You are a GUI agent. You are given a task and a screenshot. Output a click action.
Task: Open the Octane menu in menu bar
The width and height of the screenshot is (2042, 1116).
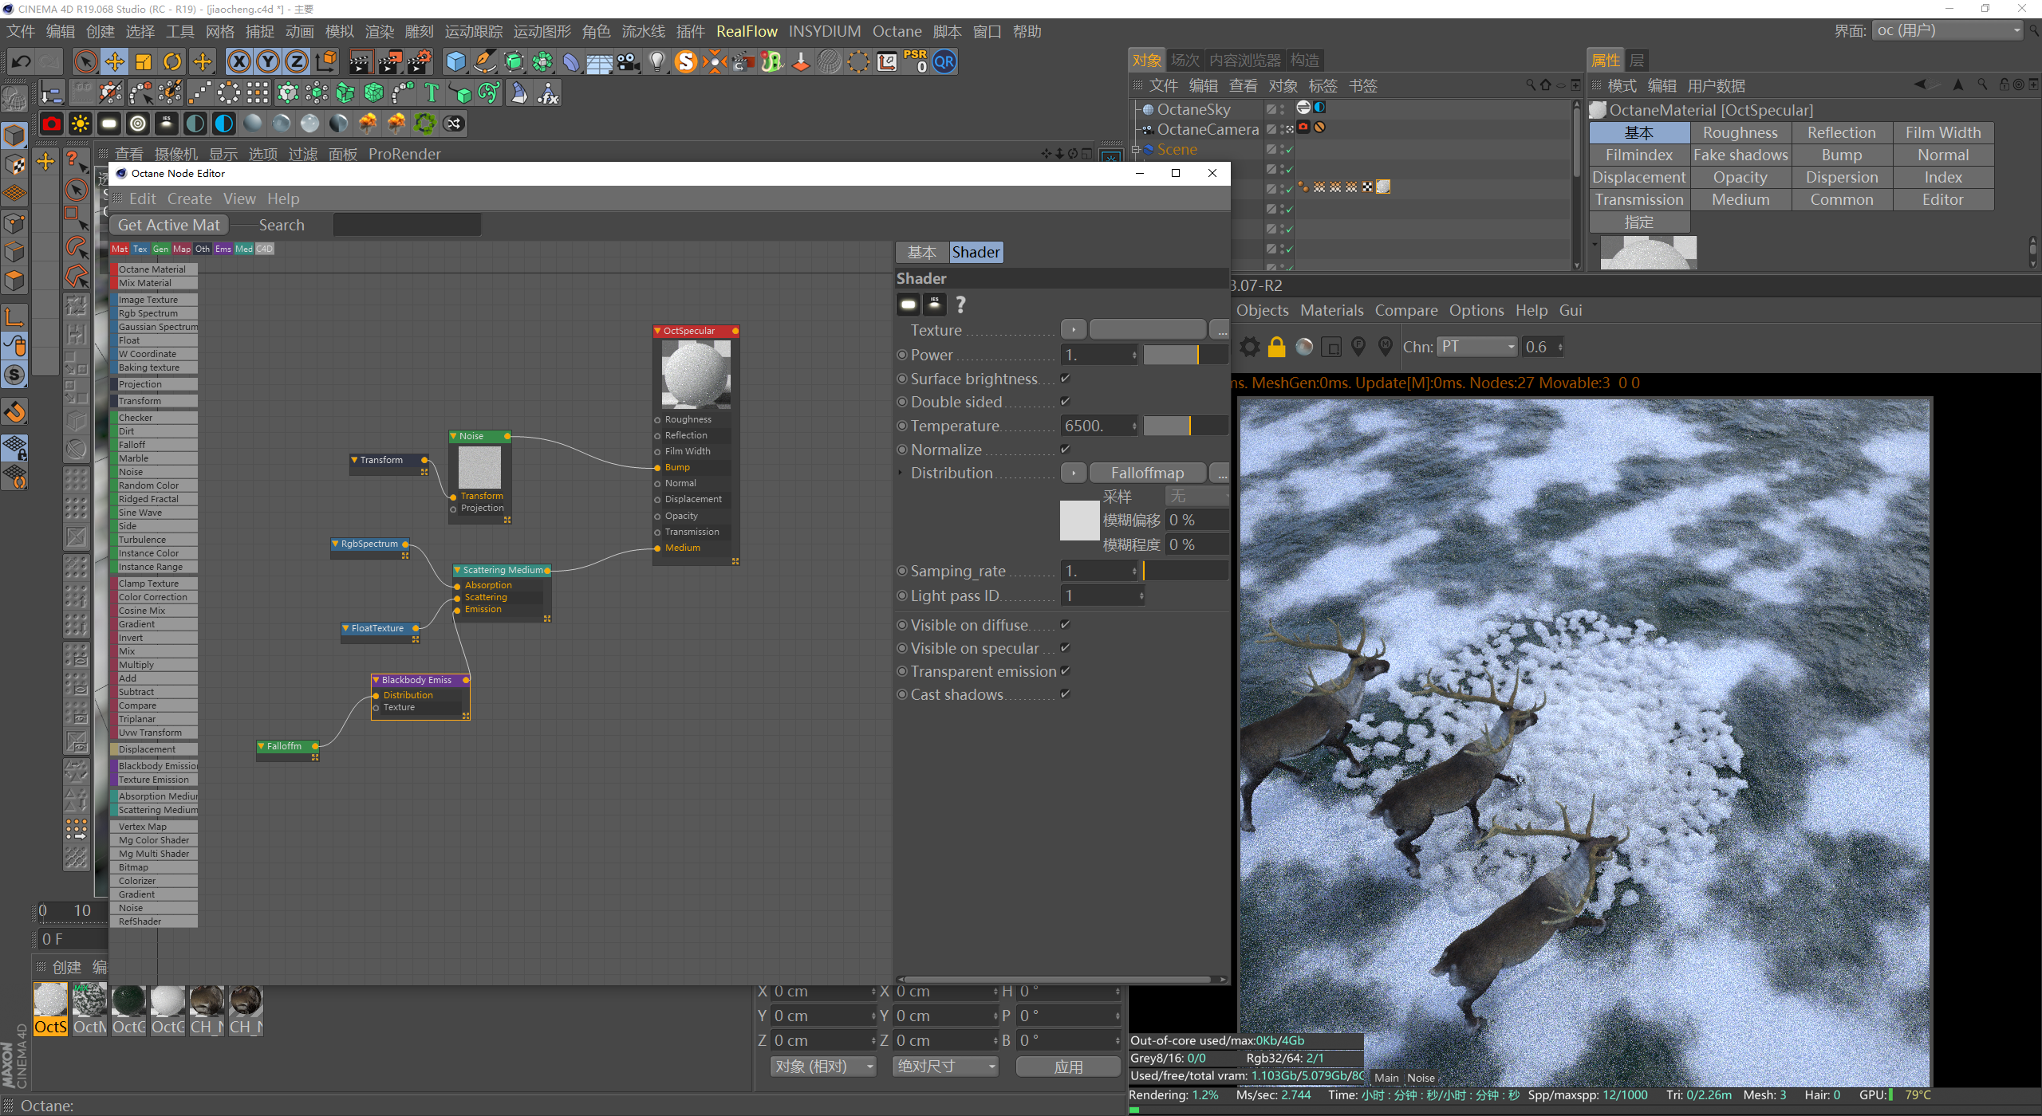(x=897, y=31)
